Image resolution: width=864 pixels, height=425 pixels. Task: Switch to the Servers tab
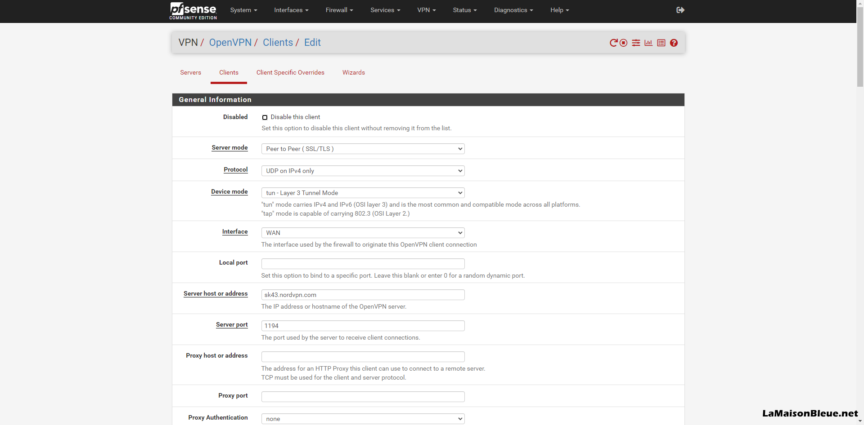coord(191,72)
